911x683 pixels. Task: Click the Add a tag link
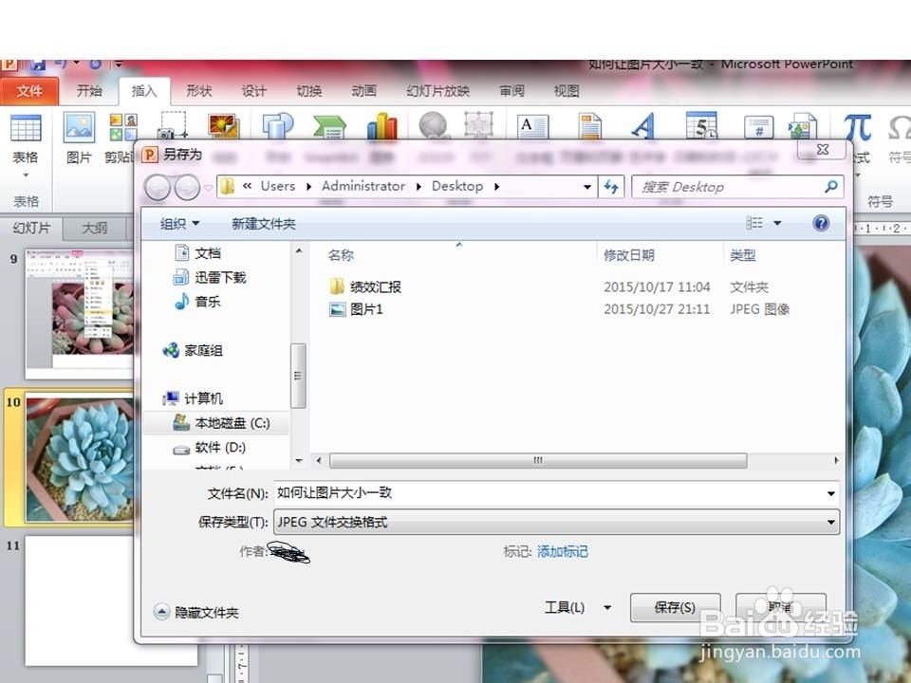click(562, 552)
